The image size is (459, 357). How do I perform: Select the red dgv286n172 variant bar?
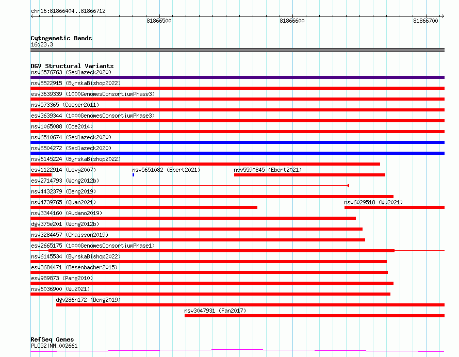(250, 305)
